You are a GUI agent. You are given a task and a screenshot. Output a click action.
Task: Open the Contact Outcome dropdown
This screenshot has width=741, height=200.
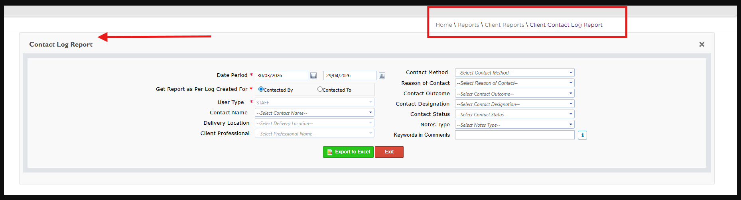tap(514, 94)
